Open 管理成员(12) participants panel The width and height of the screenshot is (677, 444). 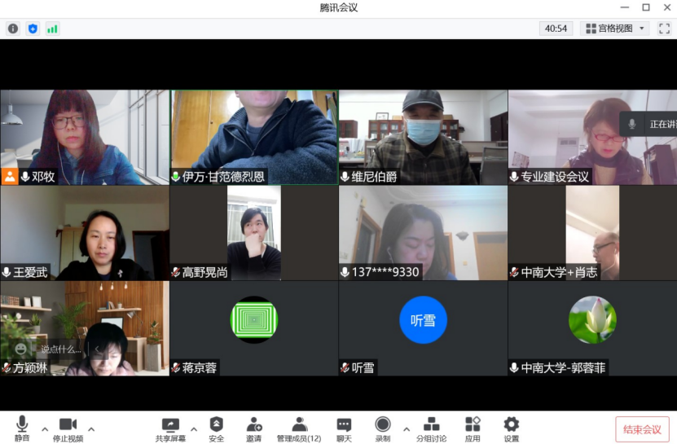299,429
